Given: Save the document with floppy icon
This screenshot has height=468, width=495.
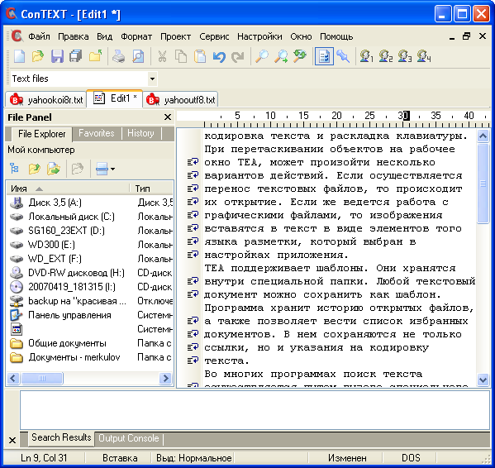Looking at the screenshot, I should (x=57, y=56).
